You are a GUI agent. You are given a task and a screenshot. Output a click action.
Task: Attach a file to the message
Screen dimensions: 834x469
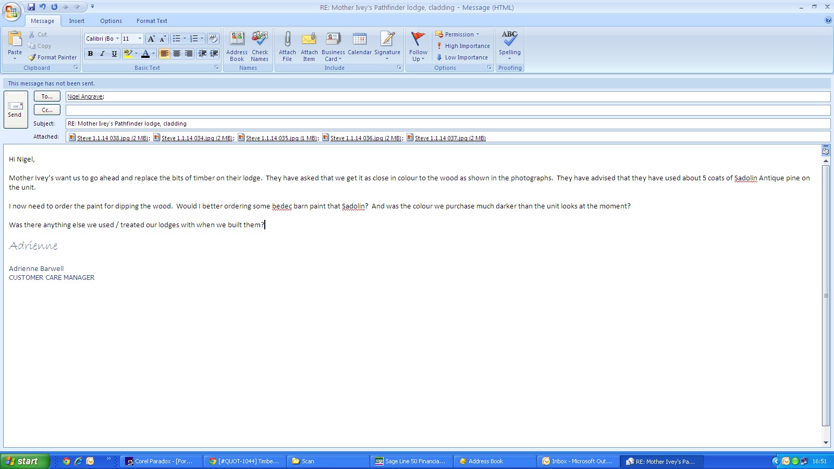click(x=287, y=46)
